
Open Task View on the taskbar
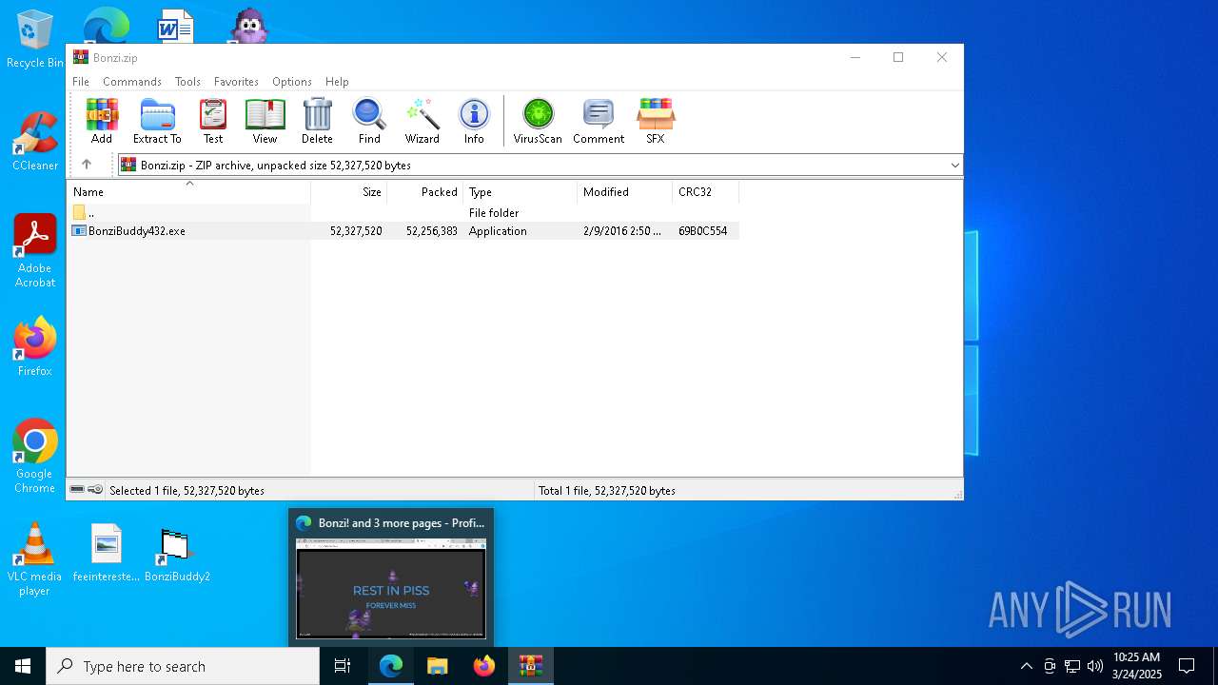(343, 666)
